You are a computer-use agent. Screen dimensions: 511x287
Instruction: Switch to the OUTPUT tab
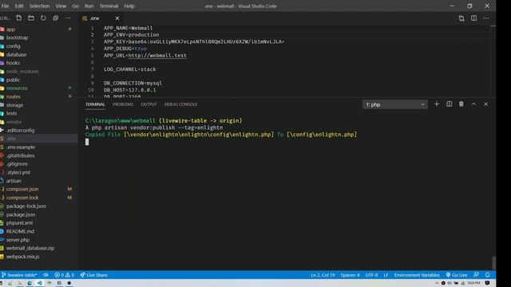tap(149, 104)
